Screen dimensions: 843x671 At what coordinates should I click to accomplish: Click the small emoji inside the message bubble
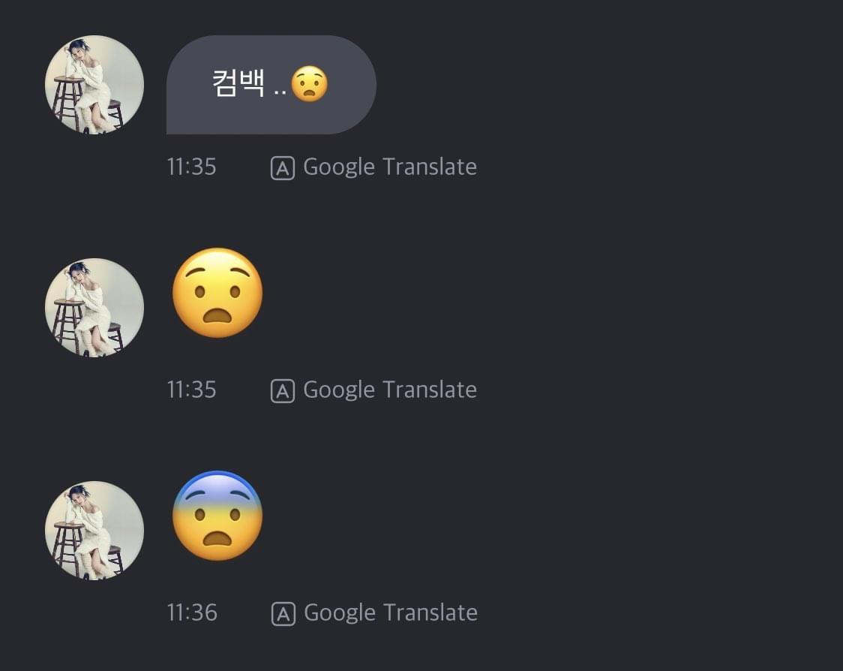pyautogui.click(x=309, y=84)
